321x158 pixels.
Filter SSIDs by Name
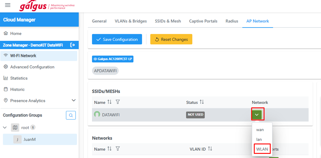pos(118,102)
